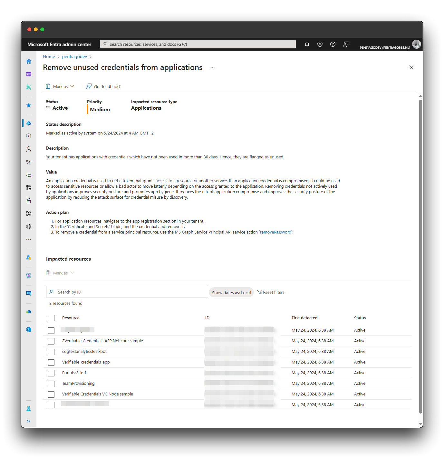Open Identity governance icon in sidebar
This screenshot has width=444, height=459.
coord(29,214)
